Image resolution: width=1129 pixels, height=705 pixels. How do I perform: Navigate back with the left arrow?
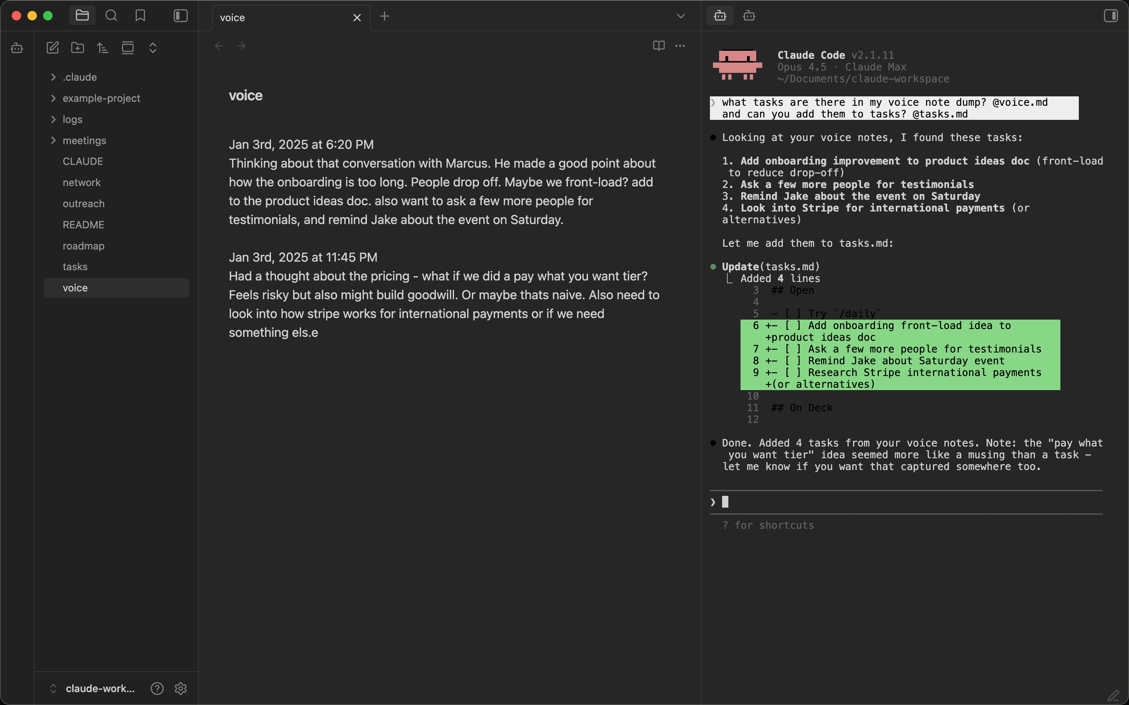[x=219, y=45]
